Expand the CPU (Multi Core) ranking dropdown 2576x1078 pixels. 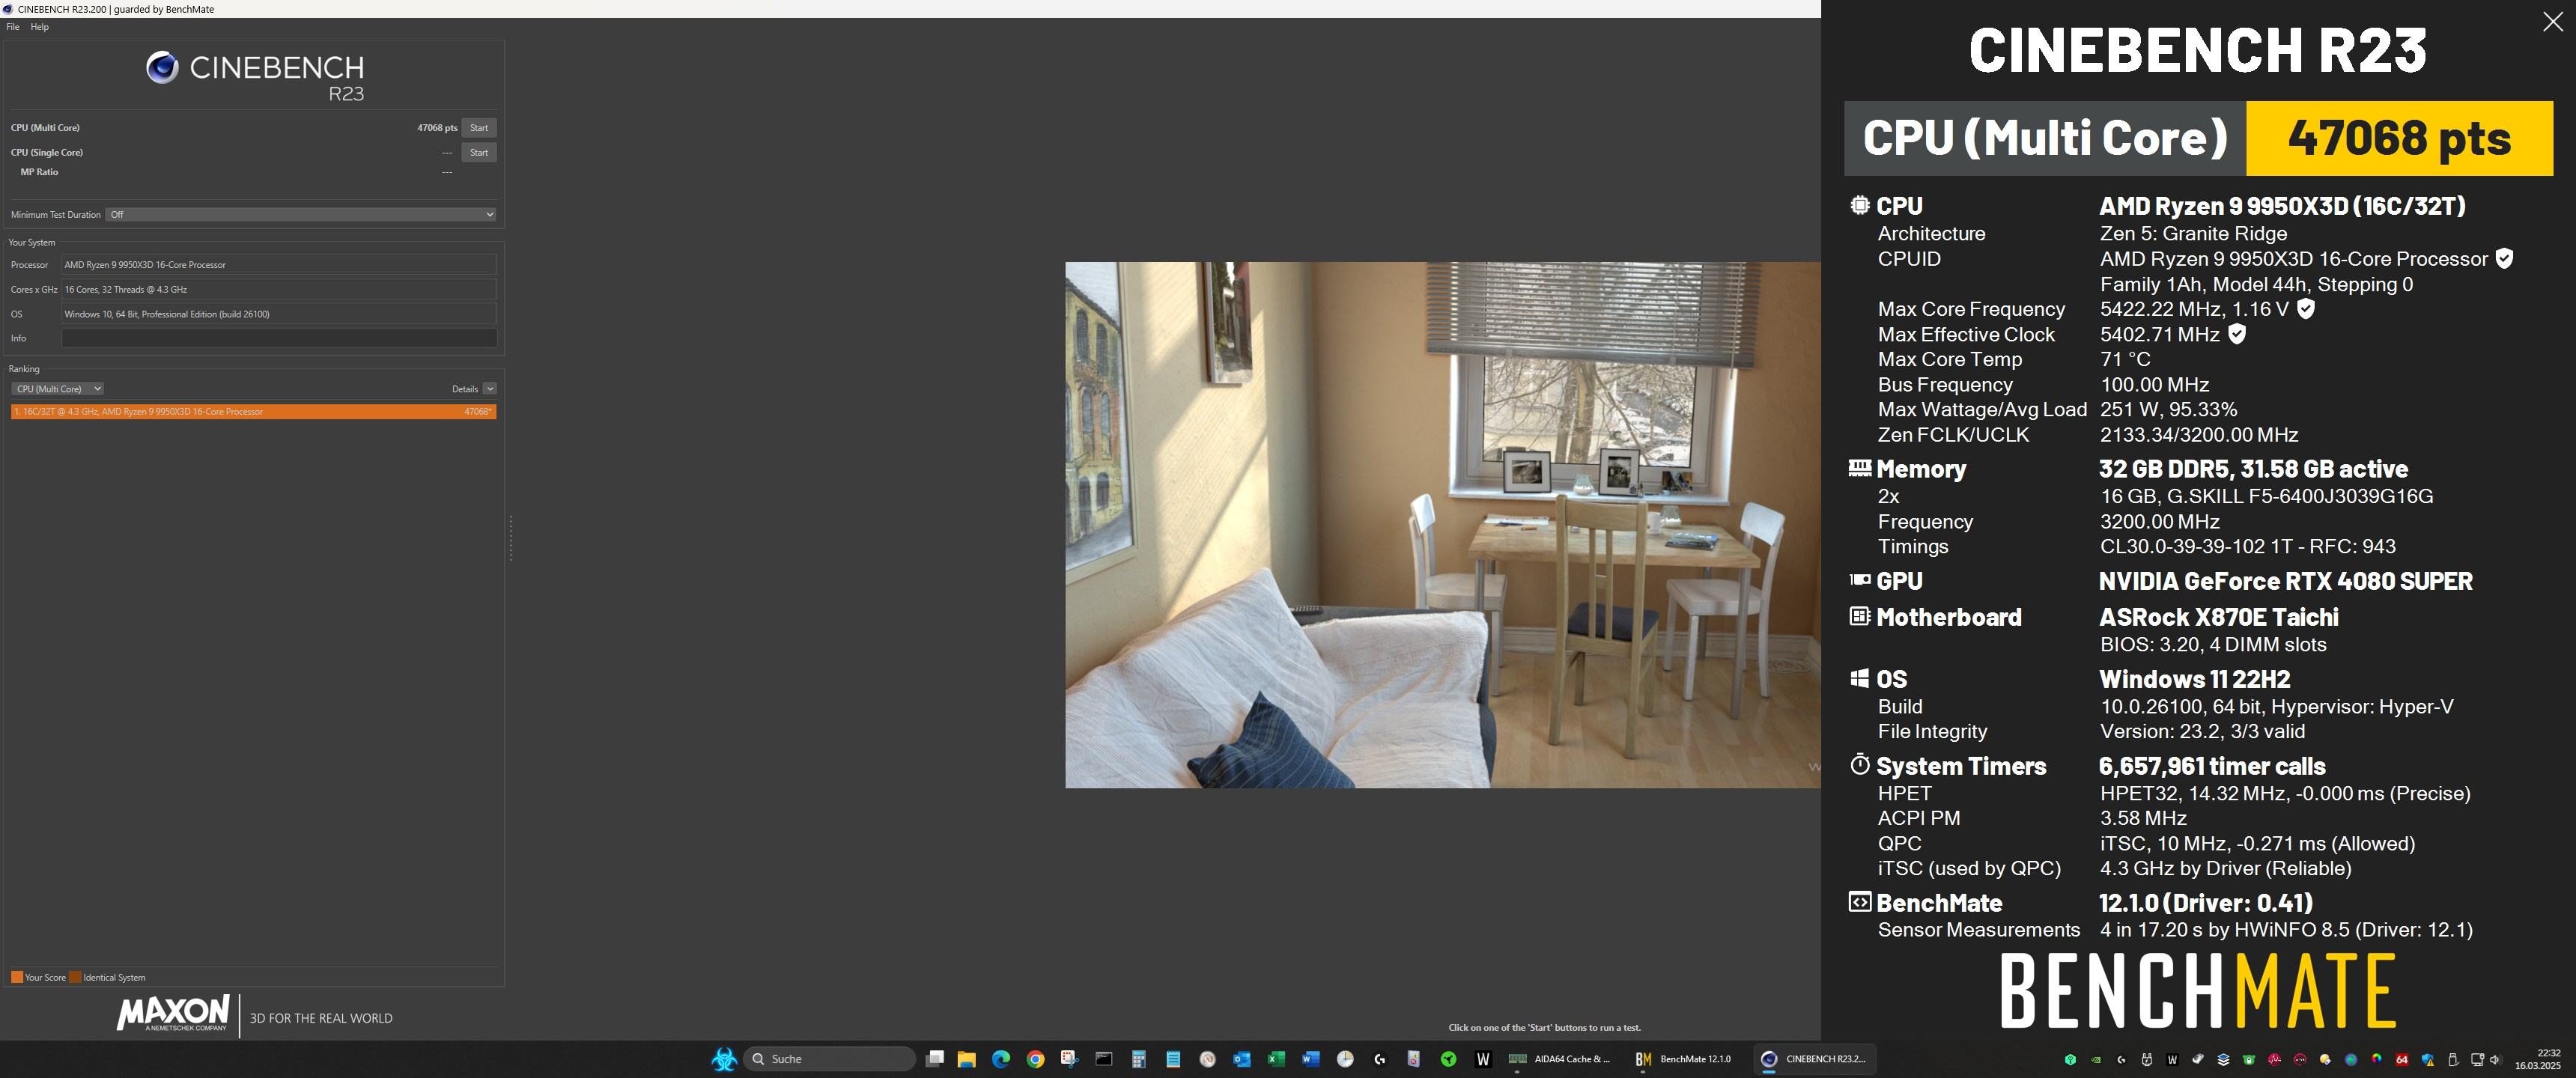click(57, 389)
